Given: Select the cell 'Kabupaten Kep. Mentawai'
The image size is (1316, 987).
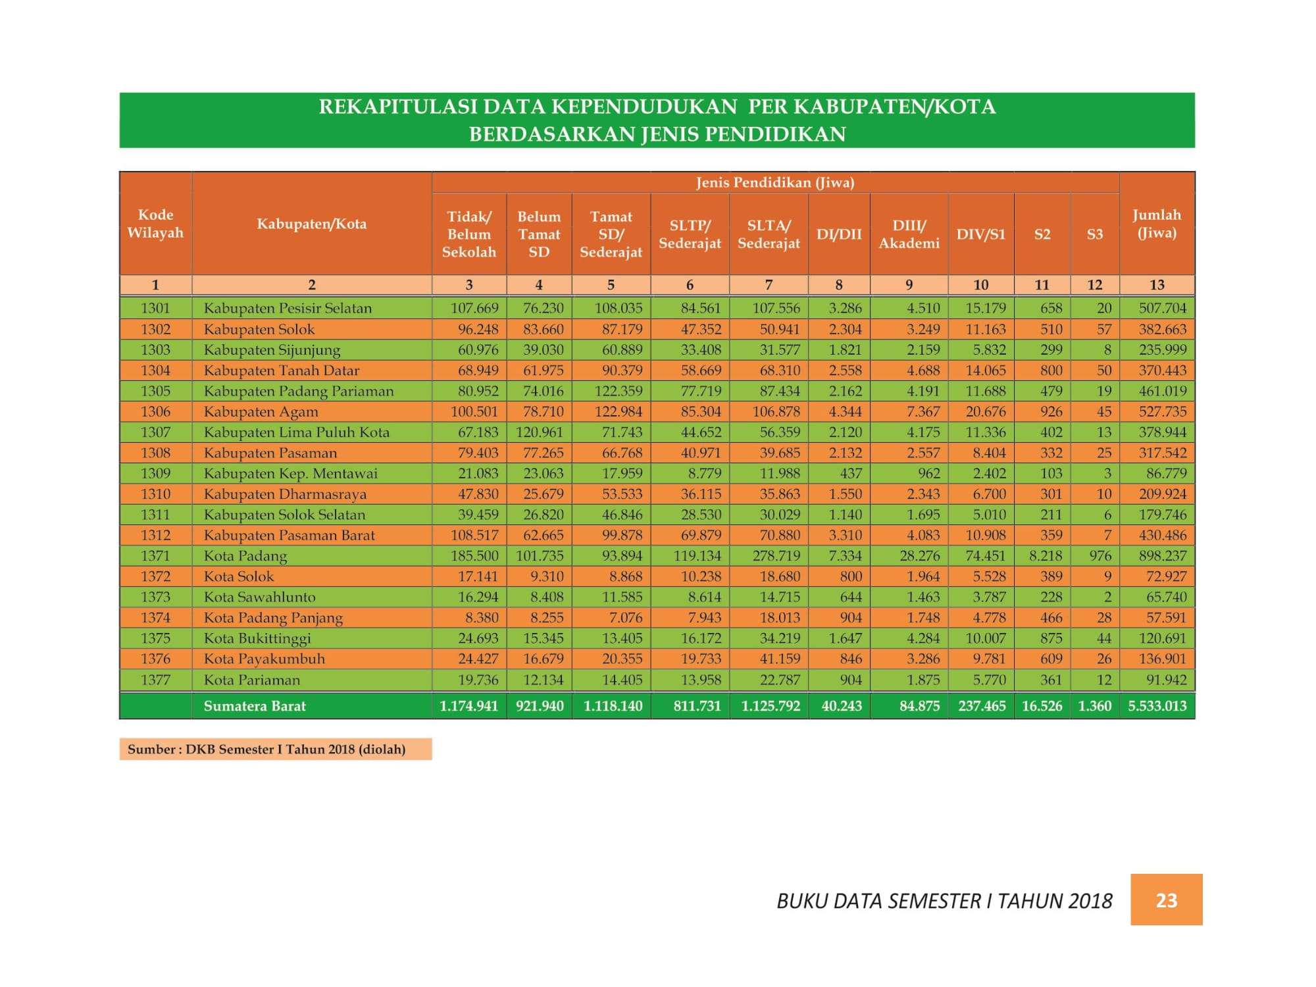Looking at the screenshot, I should point(311,473).
